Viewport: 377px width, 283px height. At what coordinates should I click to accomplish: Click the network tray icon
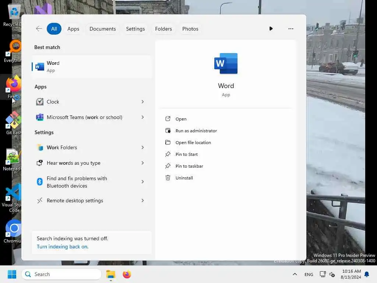pos(323,274)
